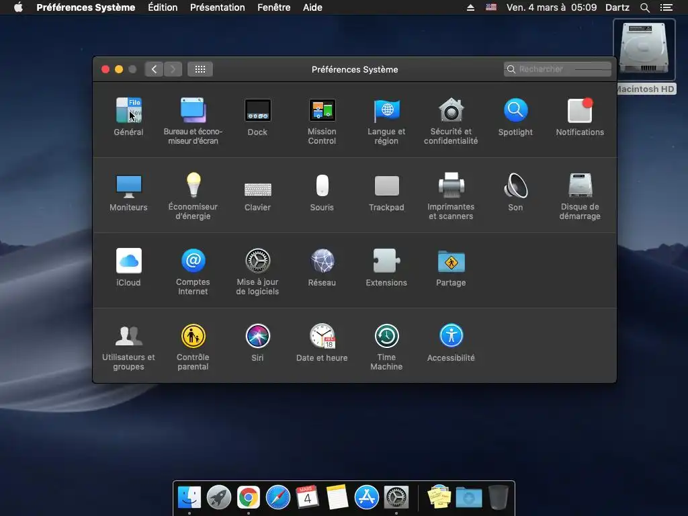Open Google Chrome from the Dock
The image size is (688, 516).
pyautogui.click(x=249, y=498)
